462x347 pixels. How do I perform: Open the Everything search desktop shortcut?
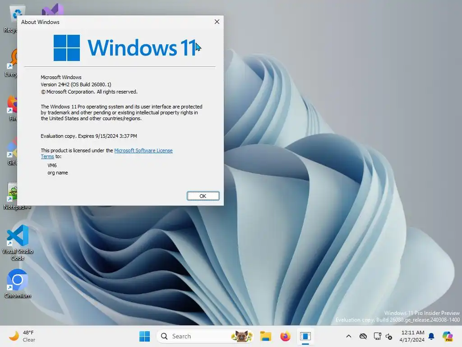click(12, 62)
